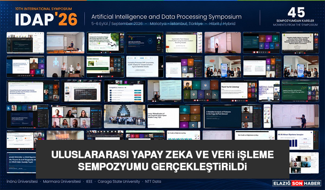Open 'Exploiting Prediction Shift Uncertainty' slide thumbnail
The height and width of the screenshot is (190, 325).
pyautogui.click(x=145, y=66)
